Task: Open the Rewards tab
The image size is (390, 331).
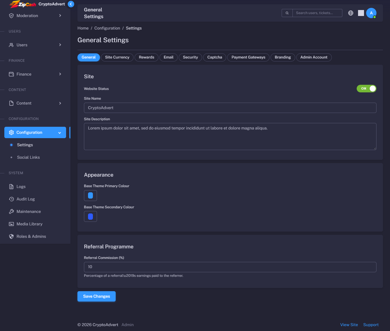Action: (x=147, y=57)
